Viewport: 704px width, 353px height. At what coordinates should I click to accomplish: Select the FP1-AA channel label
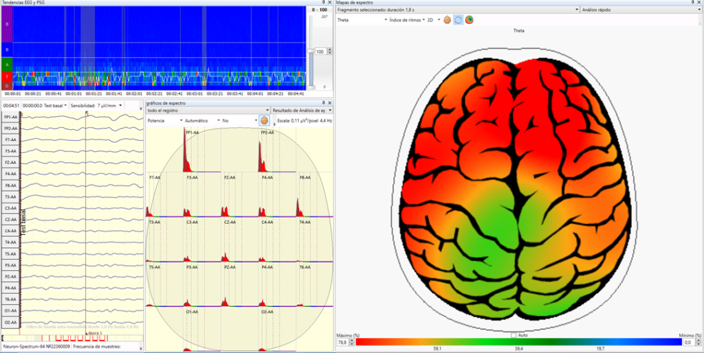point(10,117)
